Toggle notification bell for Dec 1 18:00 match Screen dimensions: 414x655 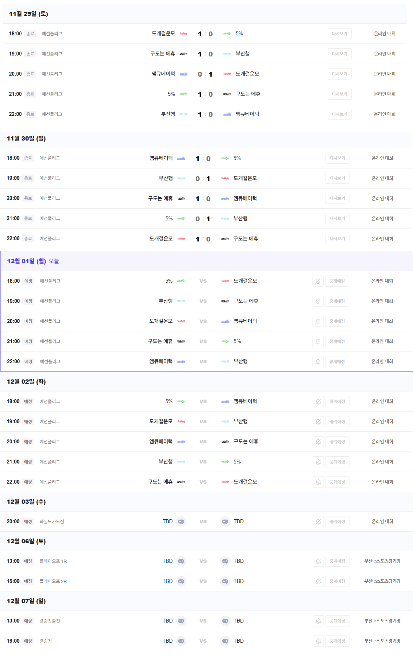318,281
